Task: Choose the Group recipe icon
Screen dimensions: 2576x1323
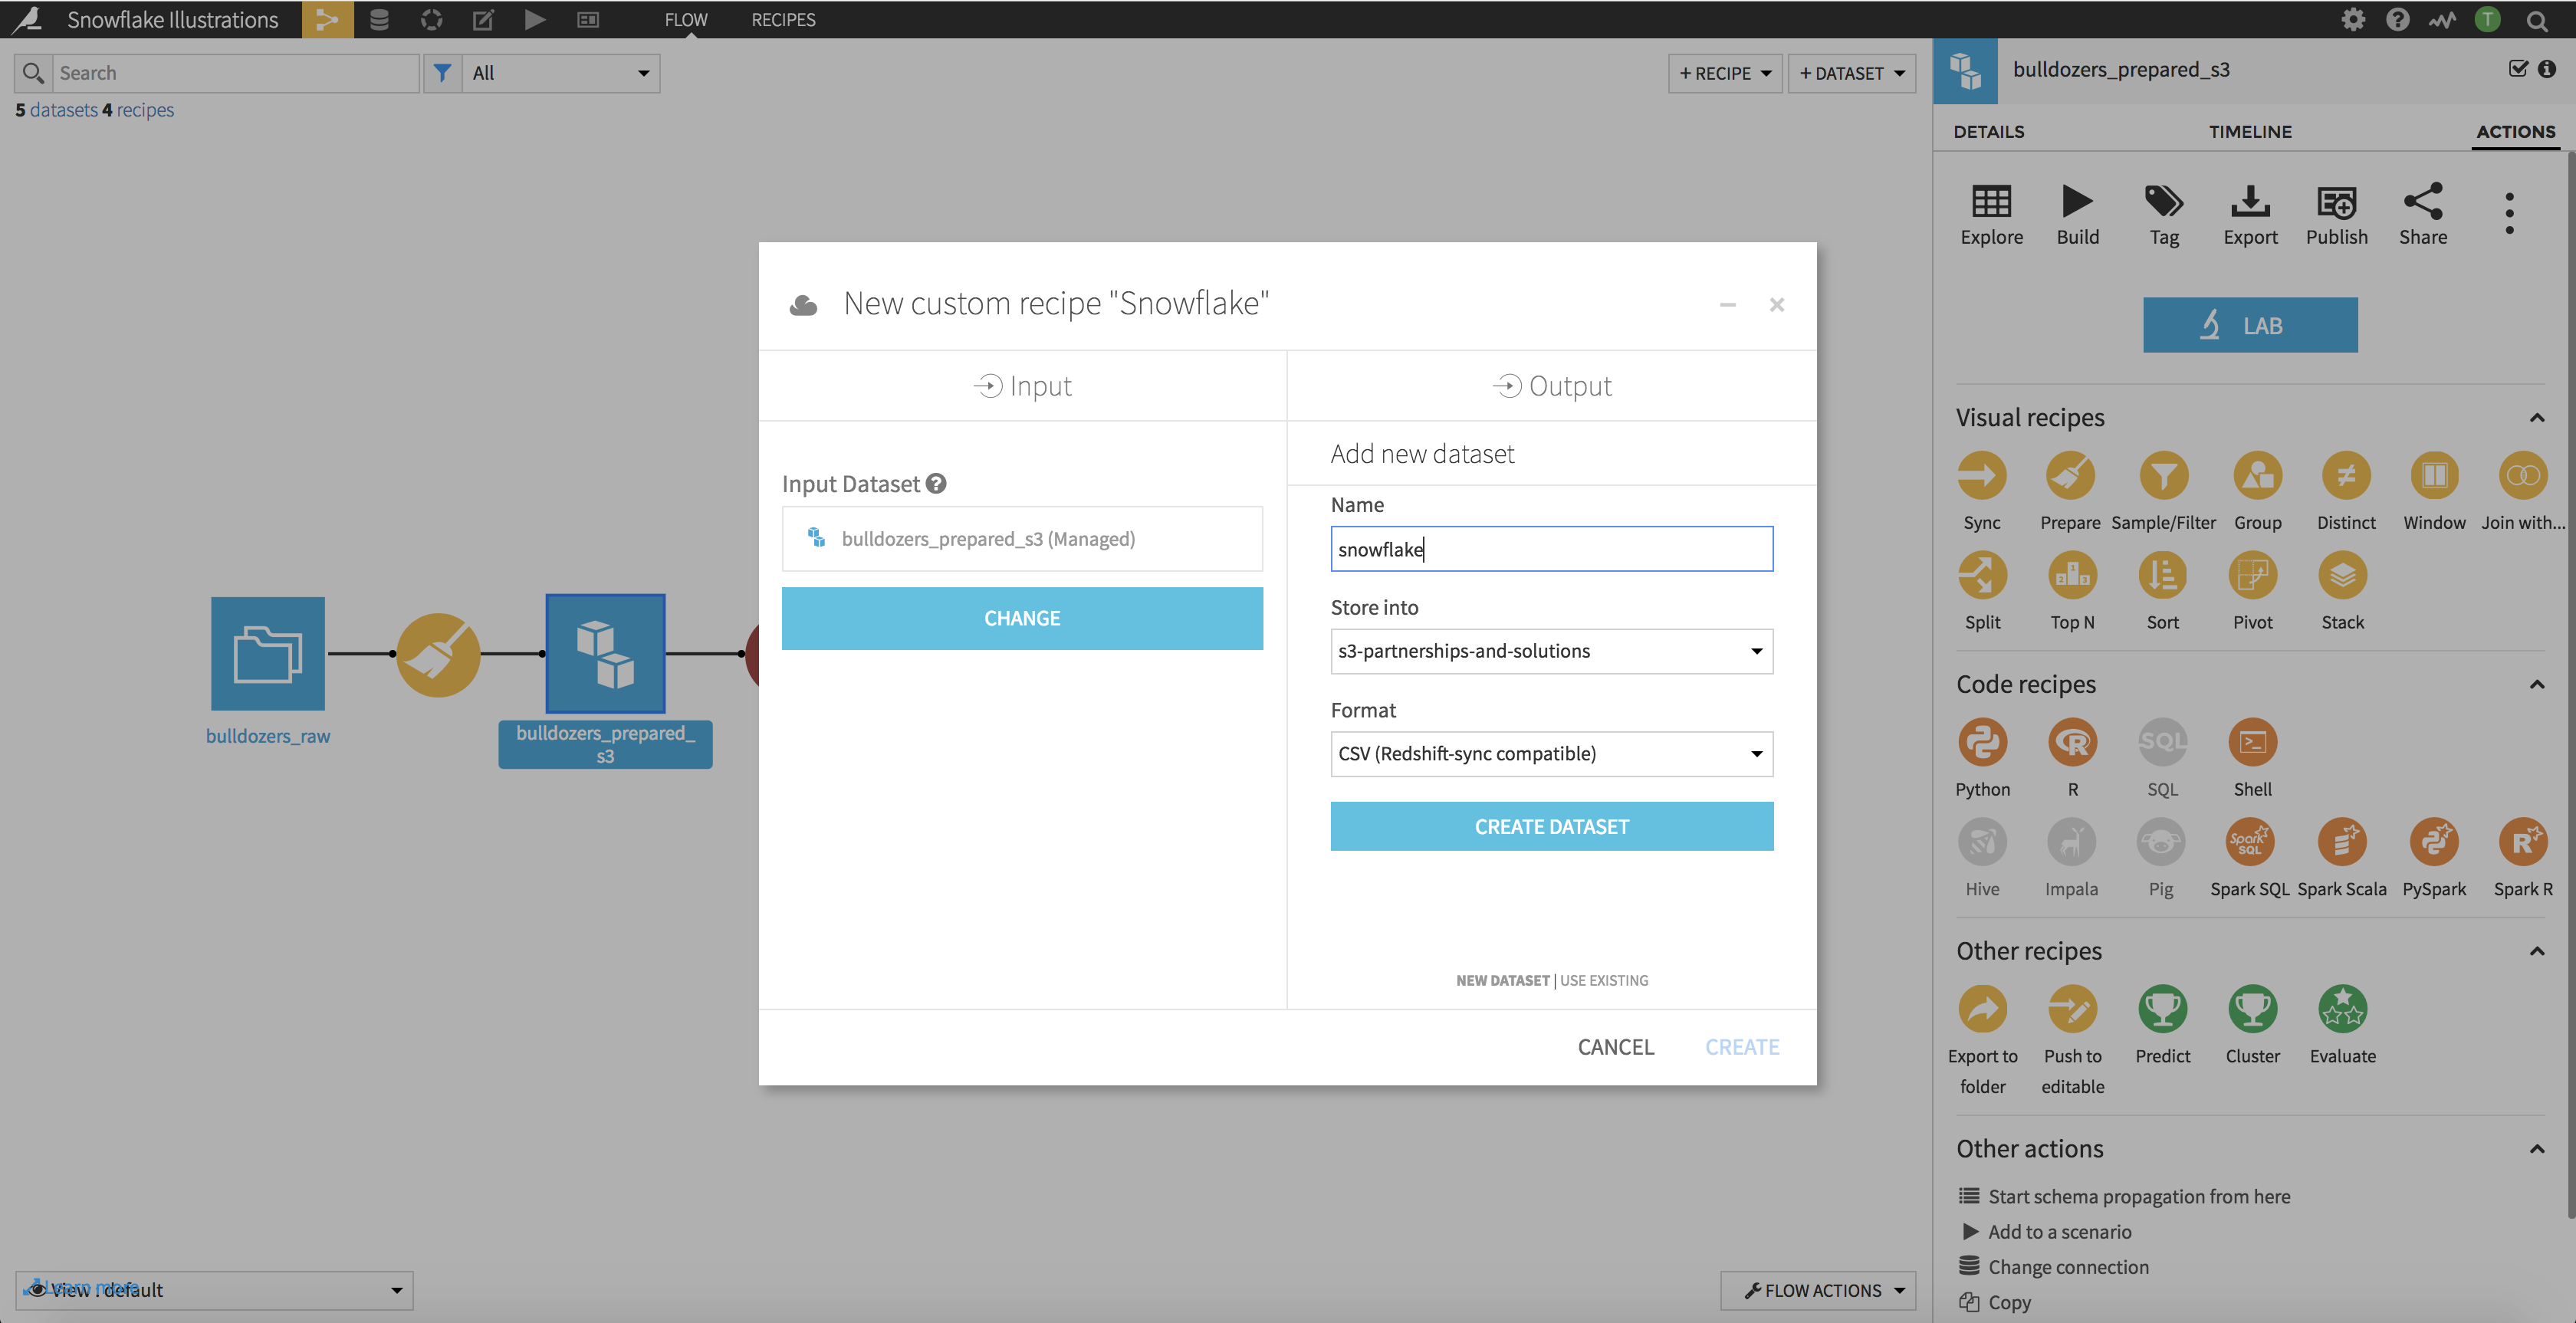Action: pyautogui.click(x=2257, y=476)
